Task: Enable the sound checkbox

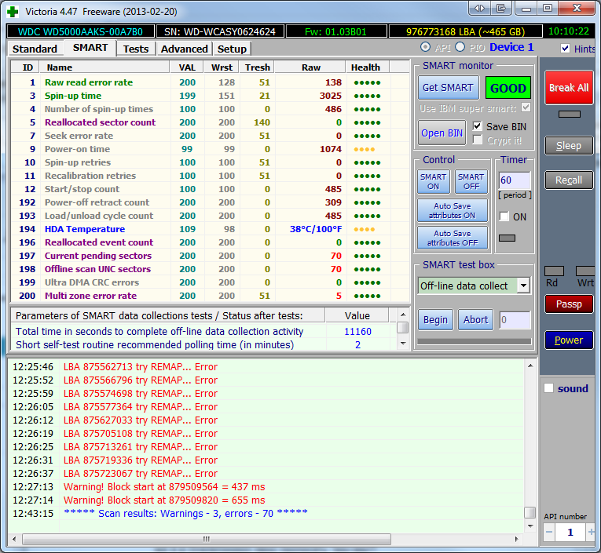Action: [549, 388]
